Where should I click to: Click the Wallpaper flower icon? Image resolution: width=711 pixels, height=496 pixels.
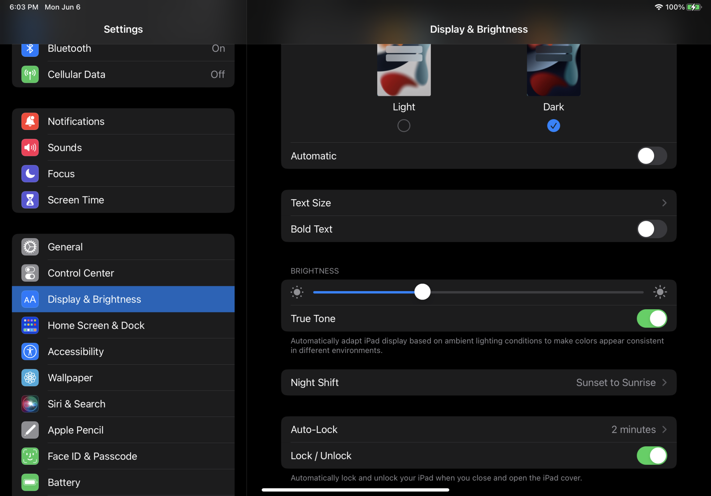(x=30, y=378)
